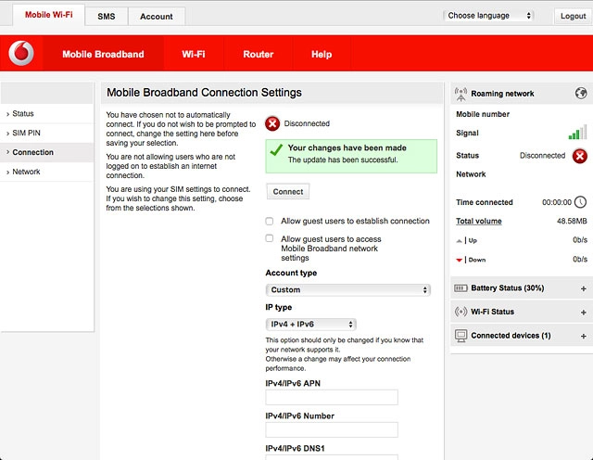The width and height of the screenshot is (593, 460).
Task: Open the Account type dropdown
Action: click(x=347, y=289)
